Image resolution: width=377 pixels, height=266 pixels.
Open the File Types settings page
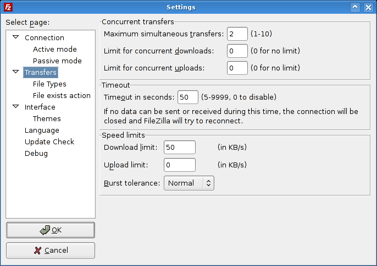pos(49,84)
